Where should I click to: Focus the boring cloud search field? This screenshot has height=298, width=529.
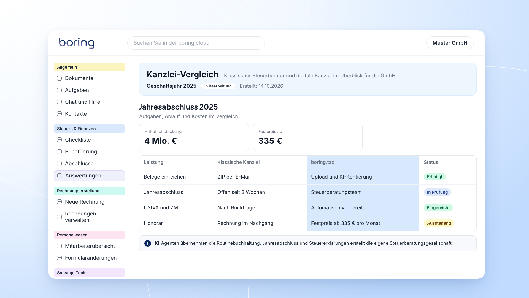(x=196, y=43)
